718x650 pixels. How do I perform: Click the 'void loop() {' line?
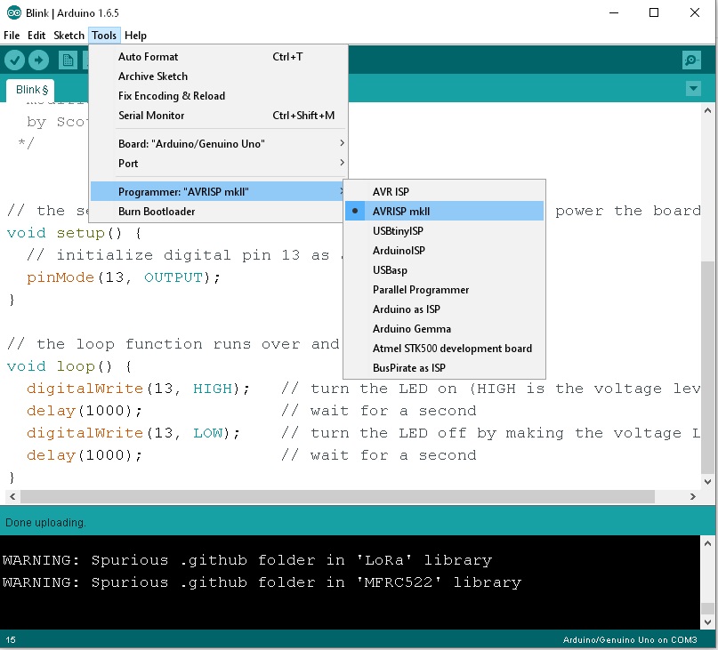(69, 366)
